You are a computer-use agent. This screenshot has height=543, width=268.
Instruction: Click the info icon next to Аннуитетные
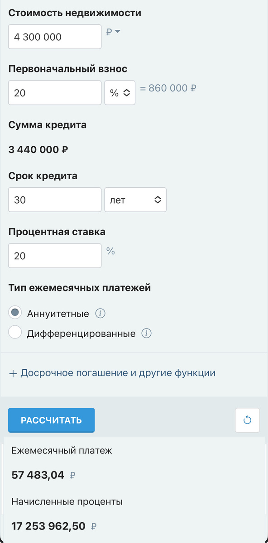click(x=100, y=313)
